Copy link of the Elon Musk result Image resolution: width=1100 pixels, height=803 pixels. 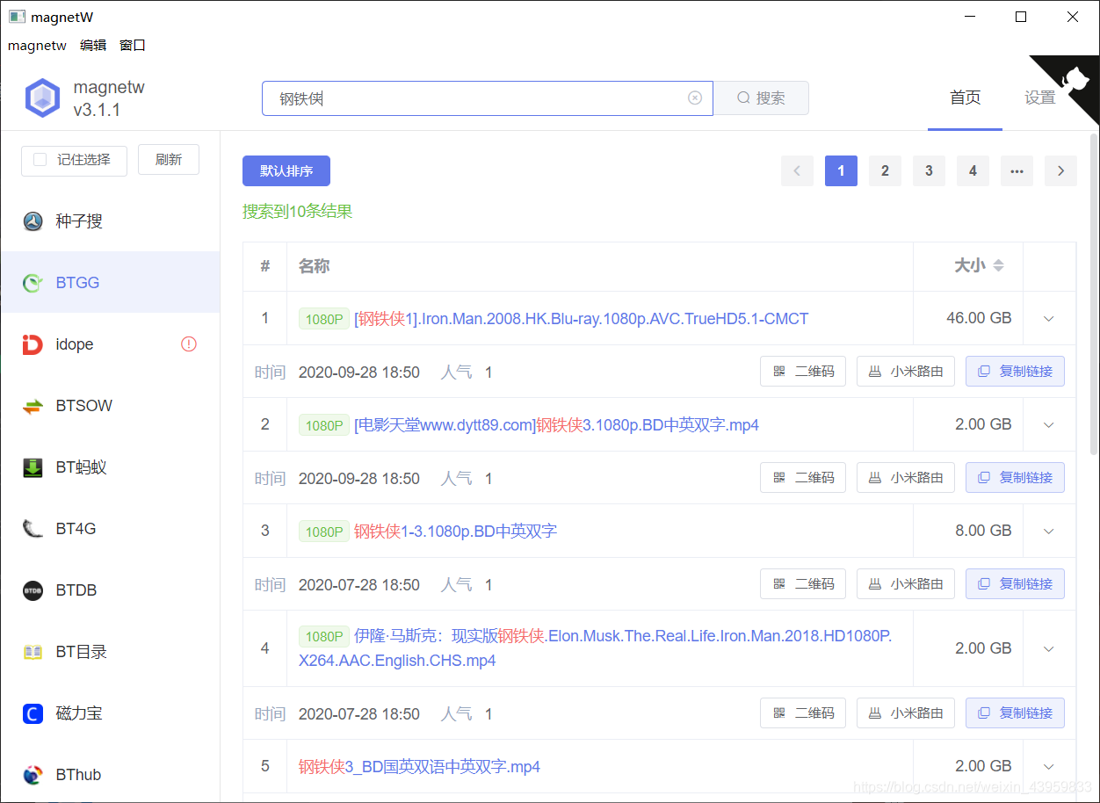click(x=1015, y=713)
